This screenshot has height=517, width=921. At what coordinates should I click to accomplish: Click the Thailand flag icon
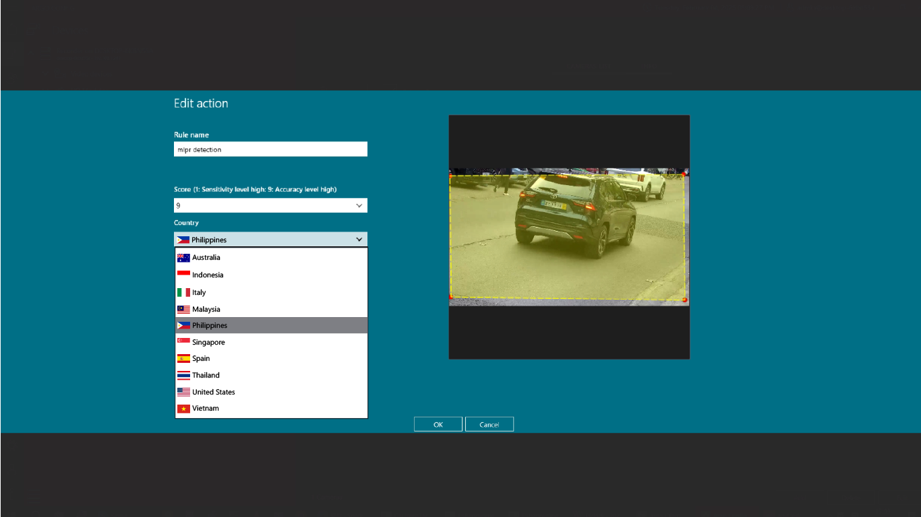[x=183, y=376]
